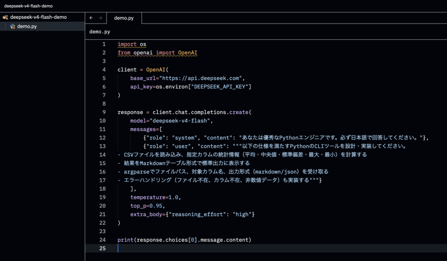Click line number 25 in gutter
447x261 pixels.
pos(102,248)
